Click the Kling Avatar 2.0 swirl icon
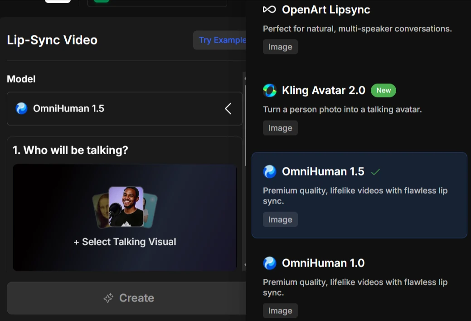Image resolution: width=471 pixels, height=321 pixels. (269, 91)
